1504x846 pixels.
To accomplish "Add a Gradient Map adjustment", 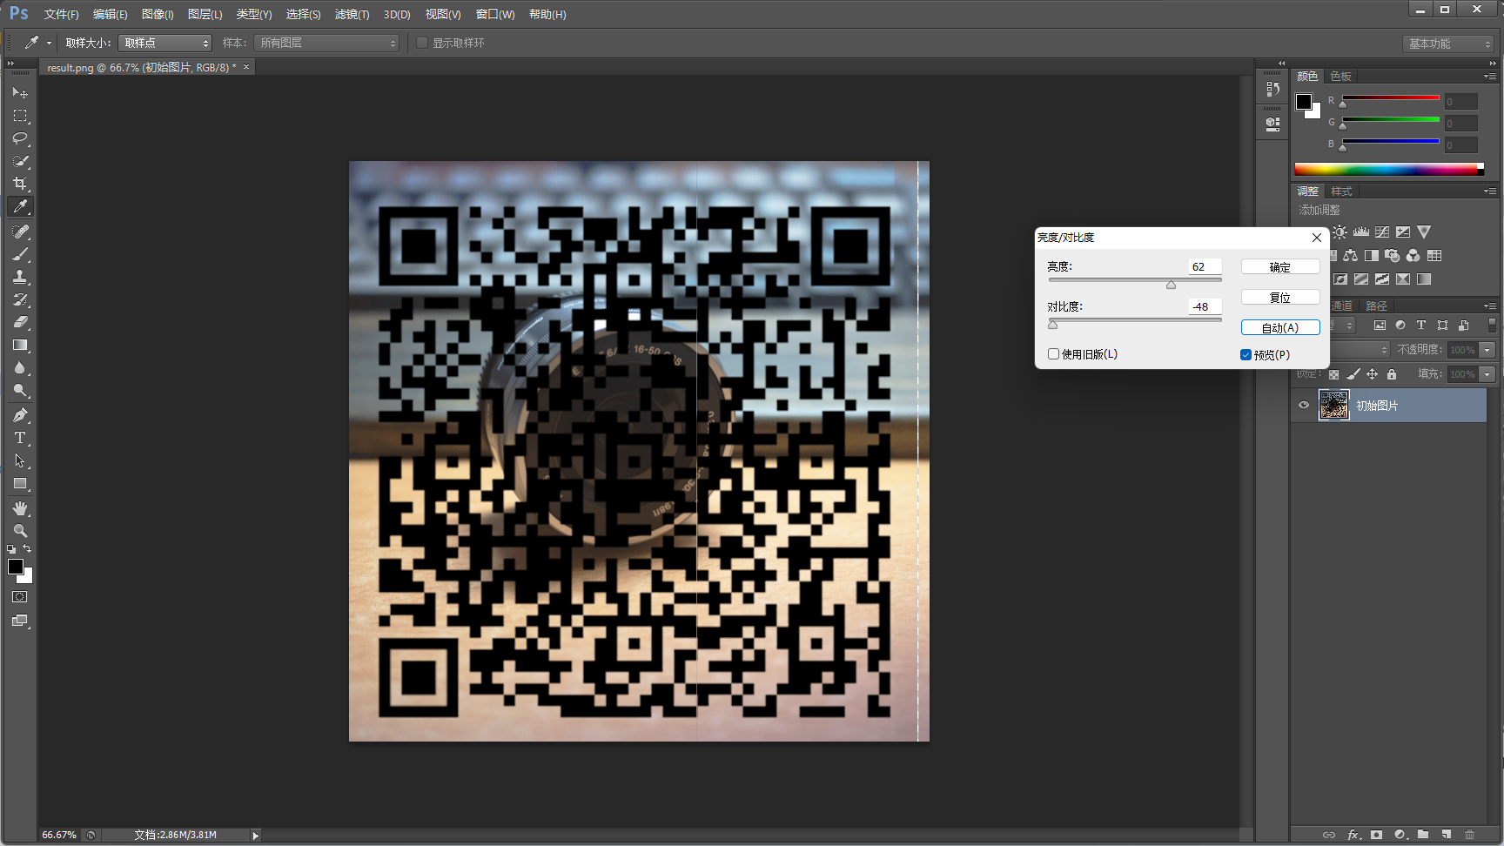I will [1424, 279].
